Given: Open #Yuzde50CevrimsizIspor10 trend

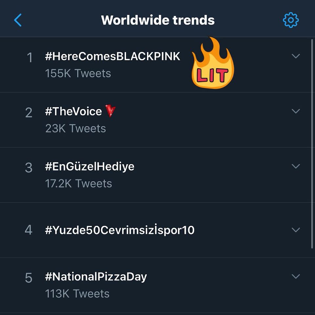Looking at the screenshot, I should click(120, 230).
